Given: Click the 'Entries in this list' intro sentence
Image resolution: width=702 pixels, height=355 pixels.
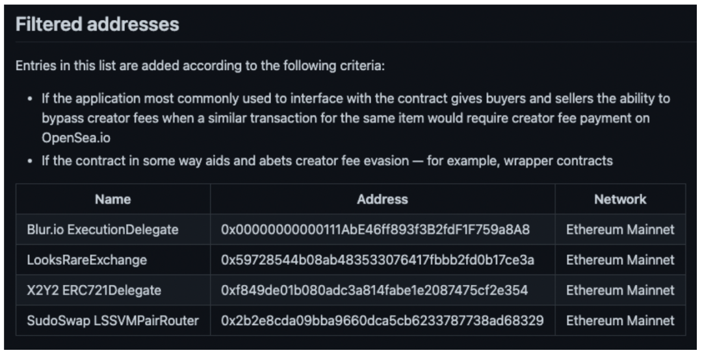Looking at the screenshot, I should [200, 66].
